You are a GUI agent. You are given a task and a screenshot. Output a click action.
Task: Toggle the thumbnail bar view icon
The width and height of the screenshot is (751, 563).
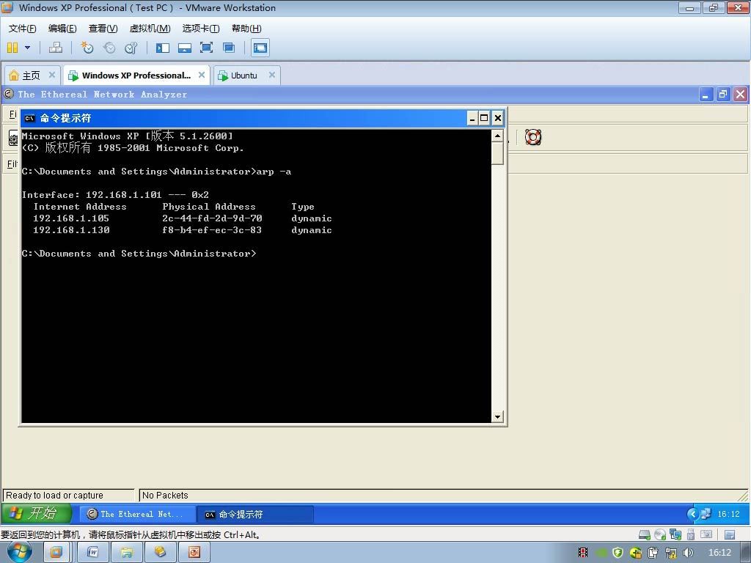click(185, 48)
